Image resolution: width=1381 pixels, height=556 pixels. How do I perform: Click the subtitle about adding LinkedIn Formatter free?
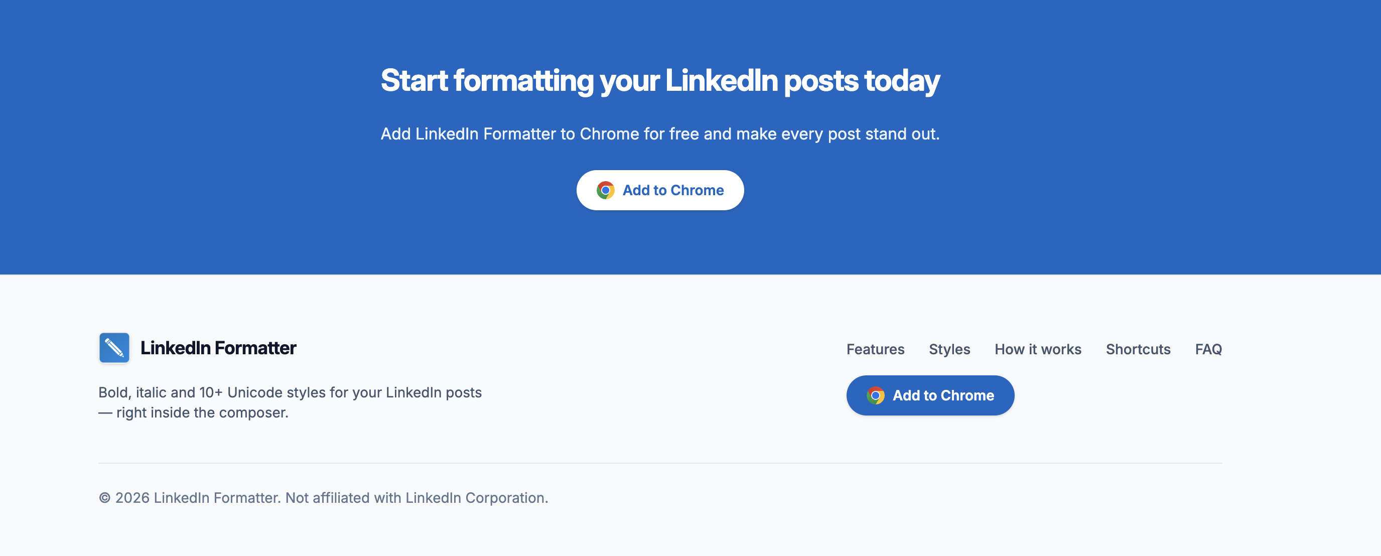click(660, 133)
